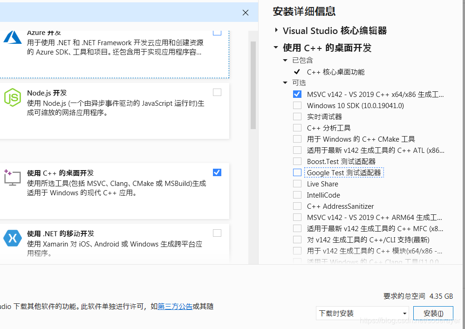
Task: Click the Xamarin .NET mobile development icon
Action: [x=13, y=238]
